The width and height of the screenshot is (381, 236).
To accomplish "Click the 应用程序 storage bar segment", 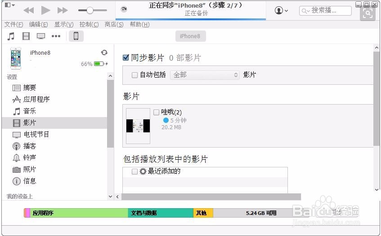I will pos(79,213).
